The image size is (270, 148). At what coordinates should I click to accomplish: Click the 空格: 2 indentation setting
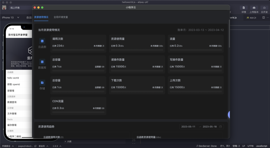point(236,146)
